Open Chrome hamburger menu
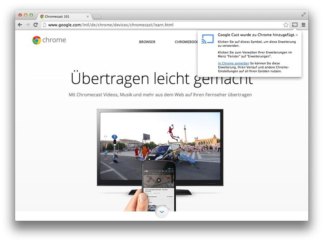 303,25
